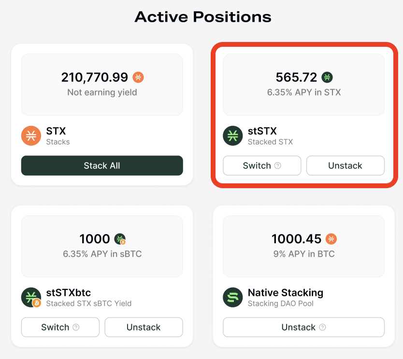Click dark stSTX icon beside 565.72
The height and width of the screenshot is (359, 403).
point(327,77)
